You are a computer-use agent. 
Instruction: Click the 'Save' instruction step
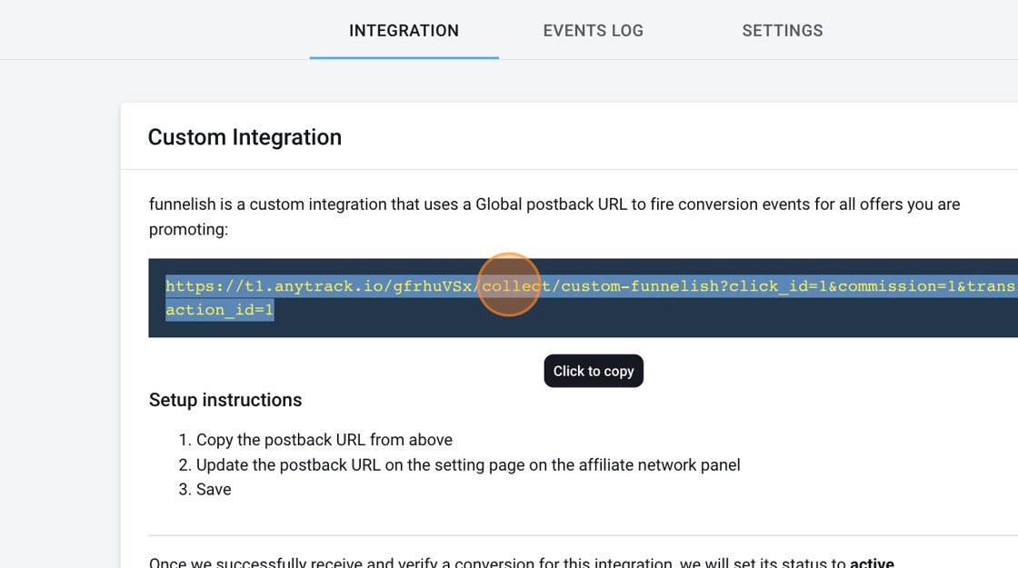(214, 490)
